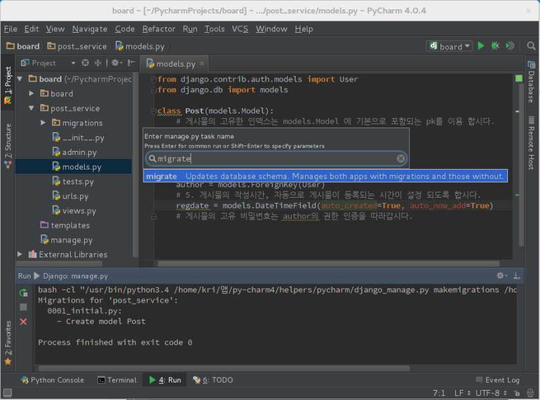Viewport: 540px width, 400px height.
Task: Open the Terminal tool window
Action: [x=117, y=380]
